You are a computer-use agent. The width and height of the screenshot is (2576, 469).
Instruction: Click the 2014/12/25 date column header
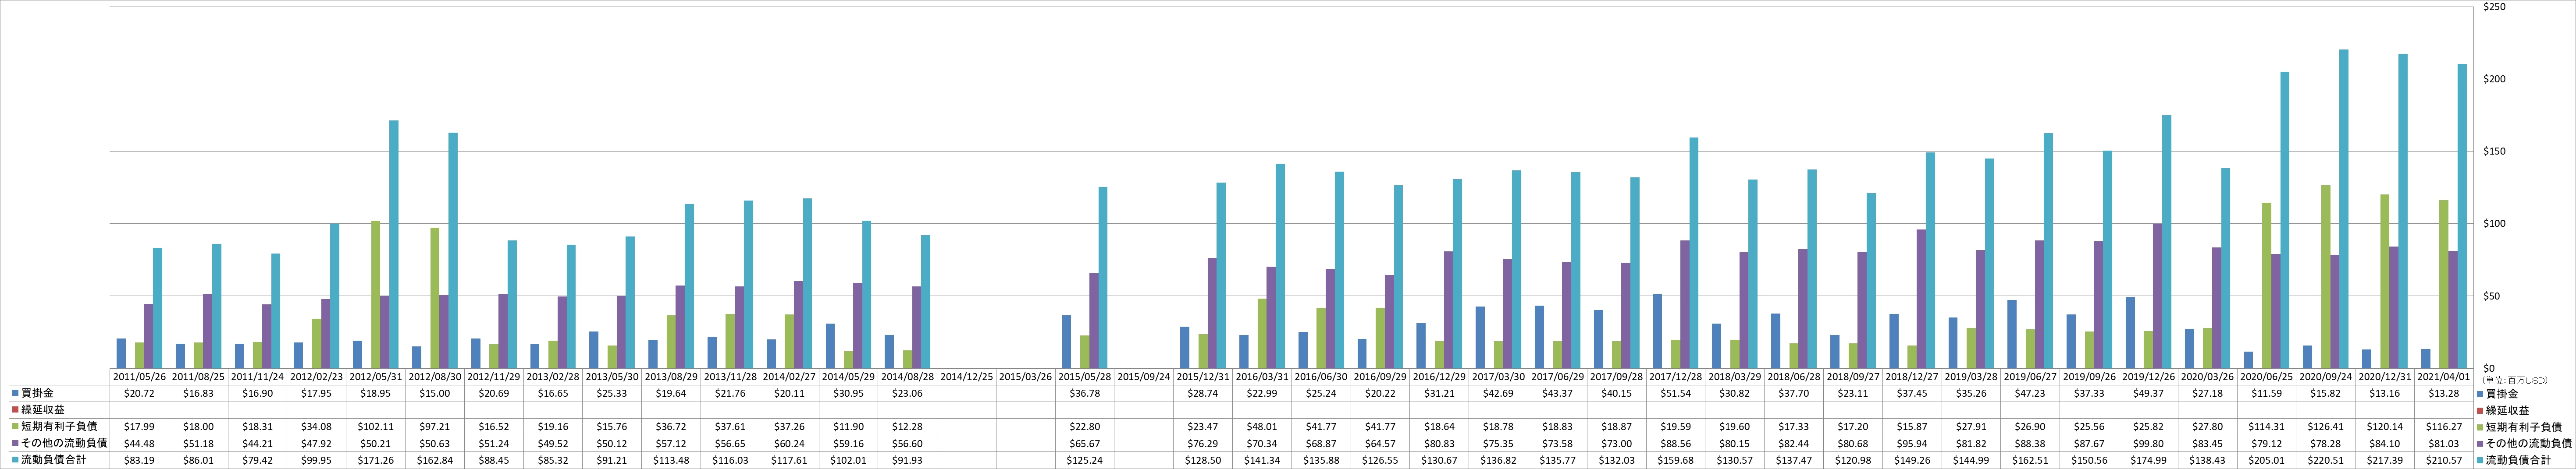pyautogui.click(x=967, y=377)
